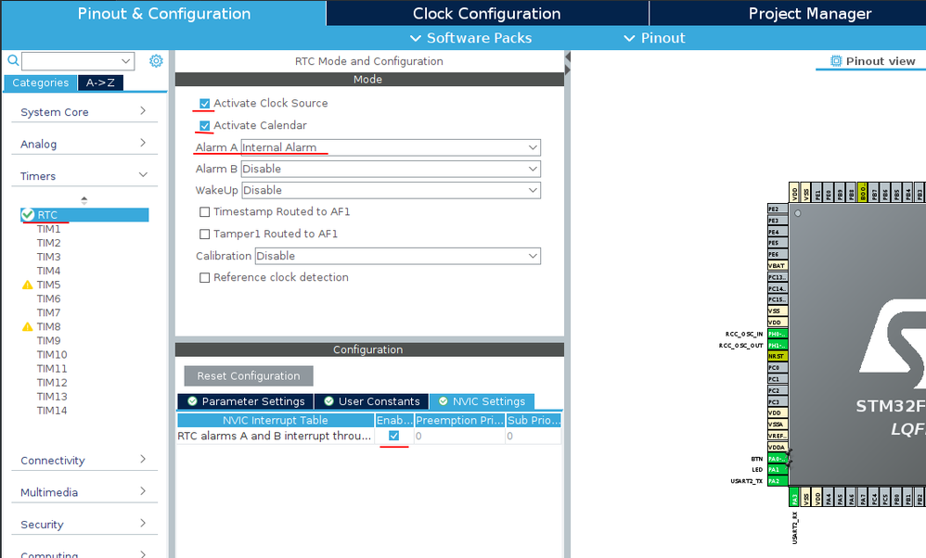Screen dimensions: 926x558
Task: Click the small up arrow above RTC
Action: (x=84, y=198)
